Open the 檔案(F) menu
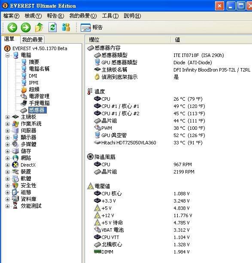The image size is (252, 263). click(12, 16)
